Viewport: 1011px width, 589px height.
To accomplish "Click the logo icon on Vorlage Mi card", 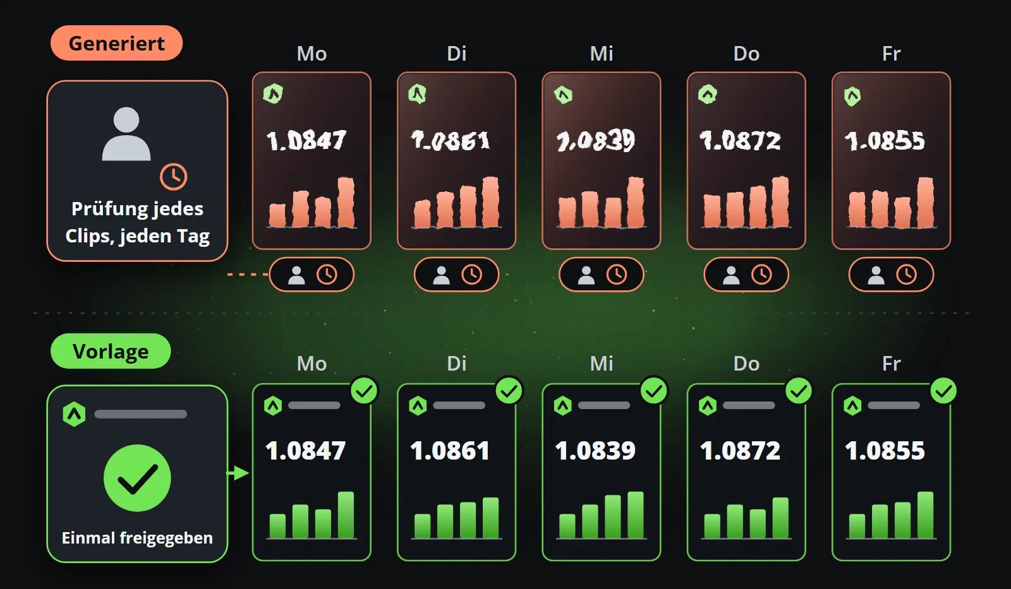I will pyautogui.click(x=563, y=405).
